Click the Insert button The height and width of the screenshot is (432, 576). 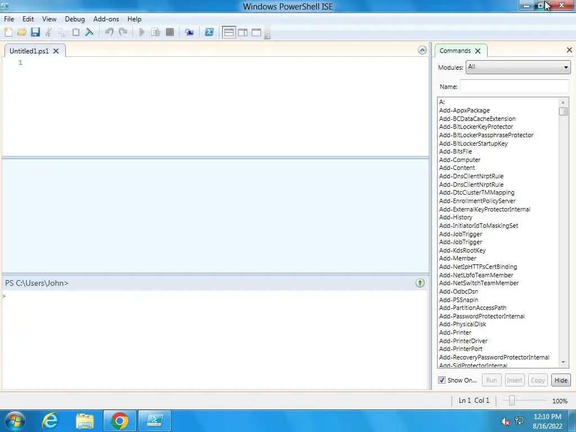515,380
